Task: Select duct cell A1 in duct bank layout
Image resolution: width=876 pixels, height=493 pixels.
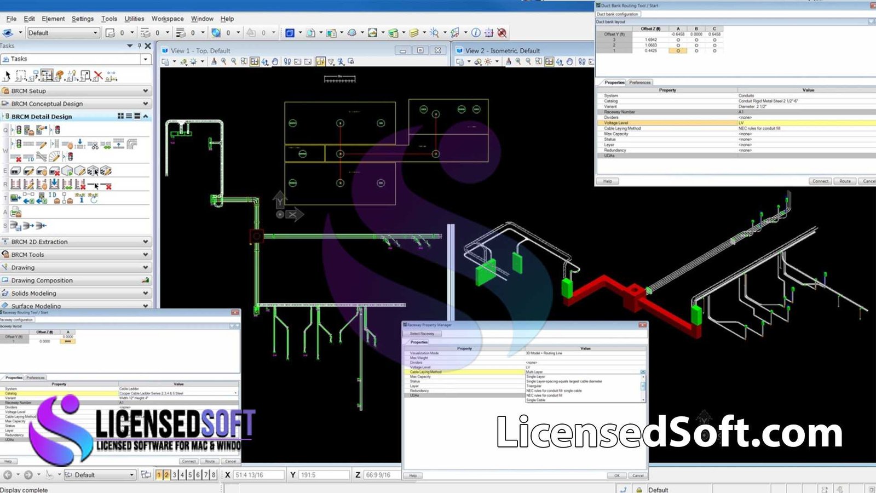Action: coord(678,50)
